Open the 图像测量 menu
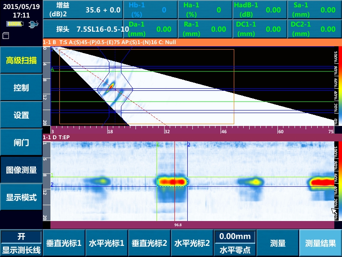Viewport: 342px width, 257px height. click(21, 170)
